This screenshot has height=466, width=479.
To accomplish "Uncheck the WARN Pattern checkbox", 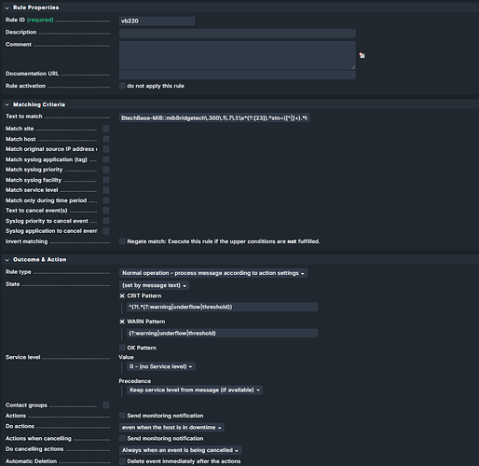I will 122,322.
